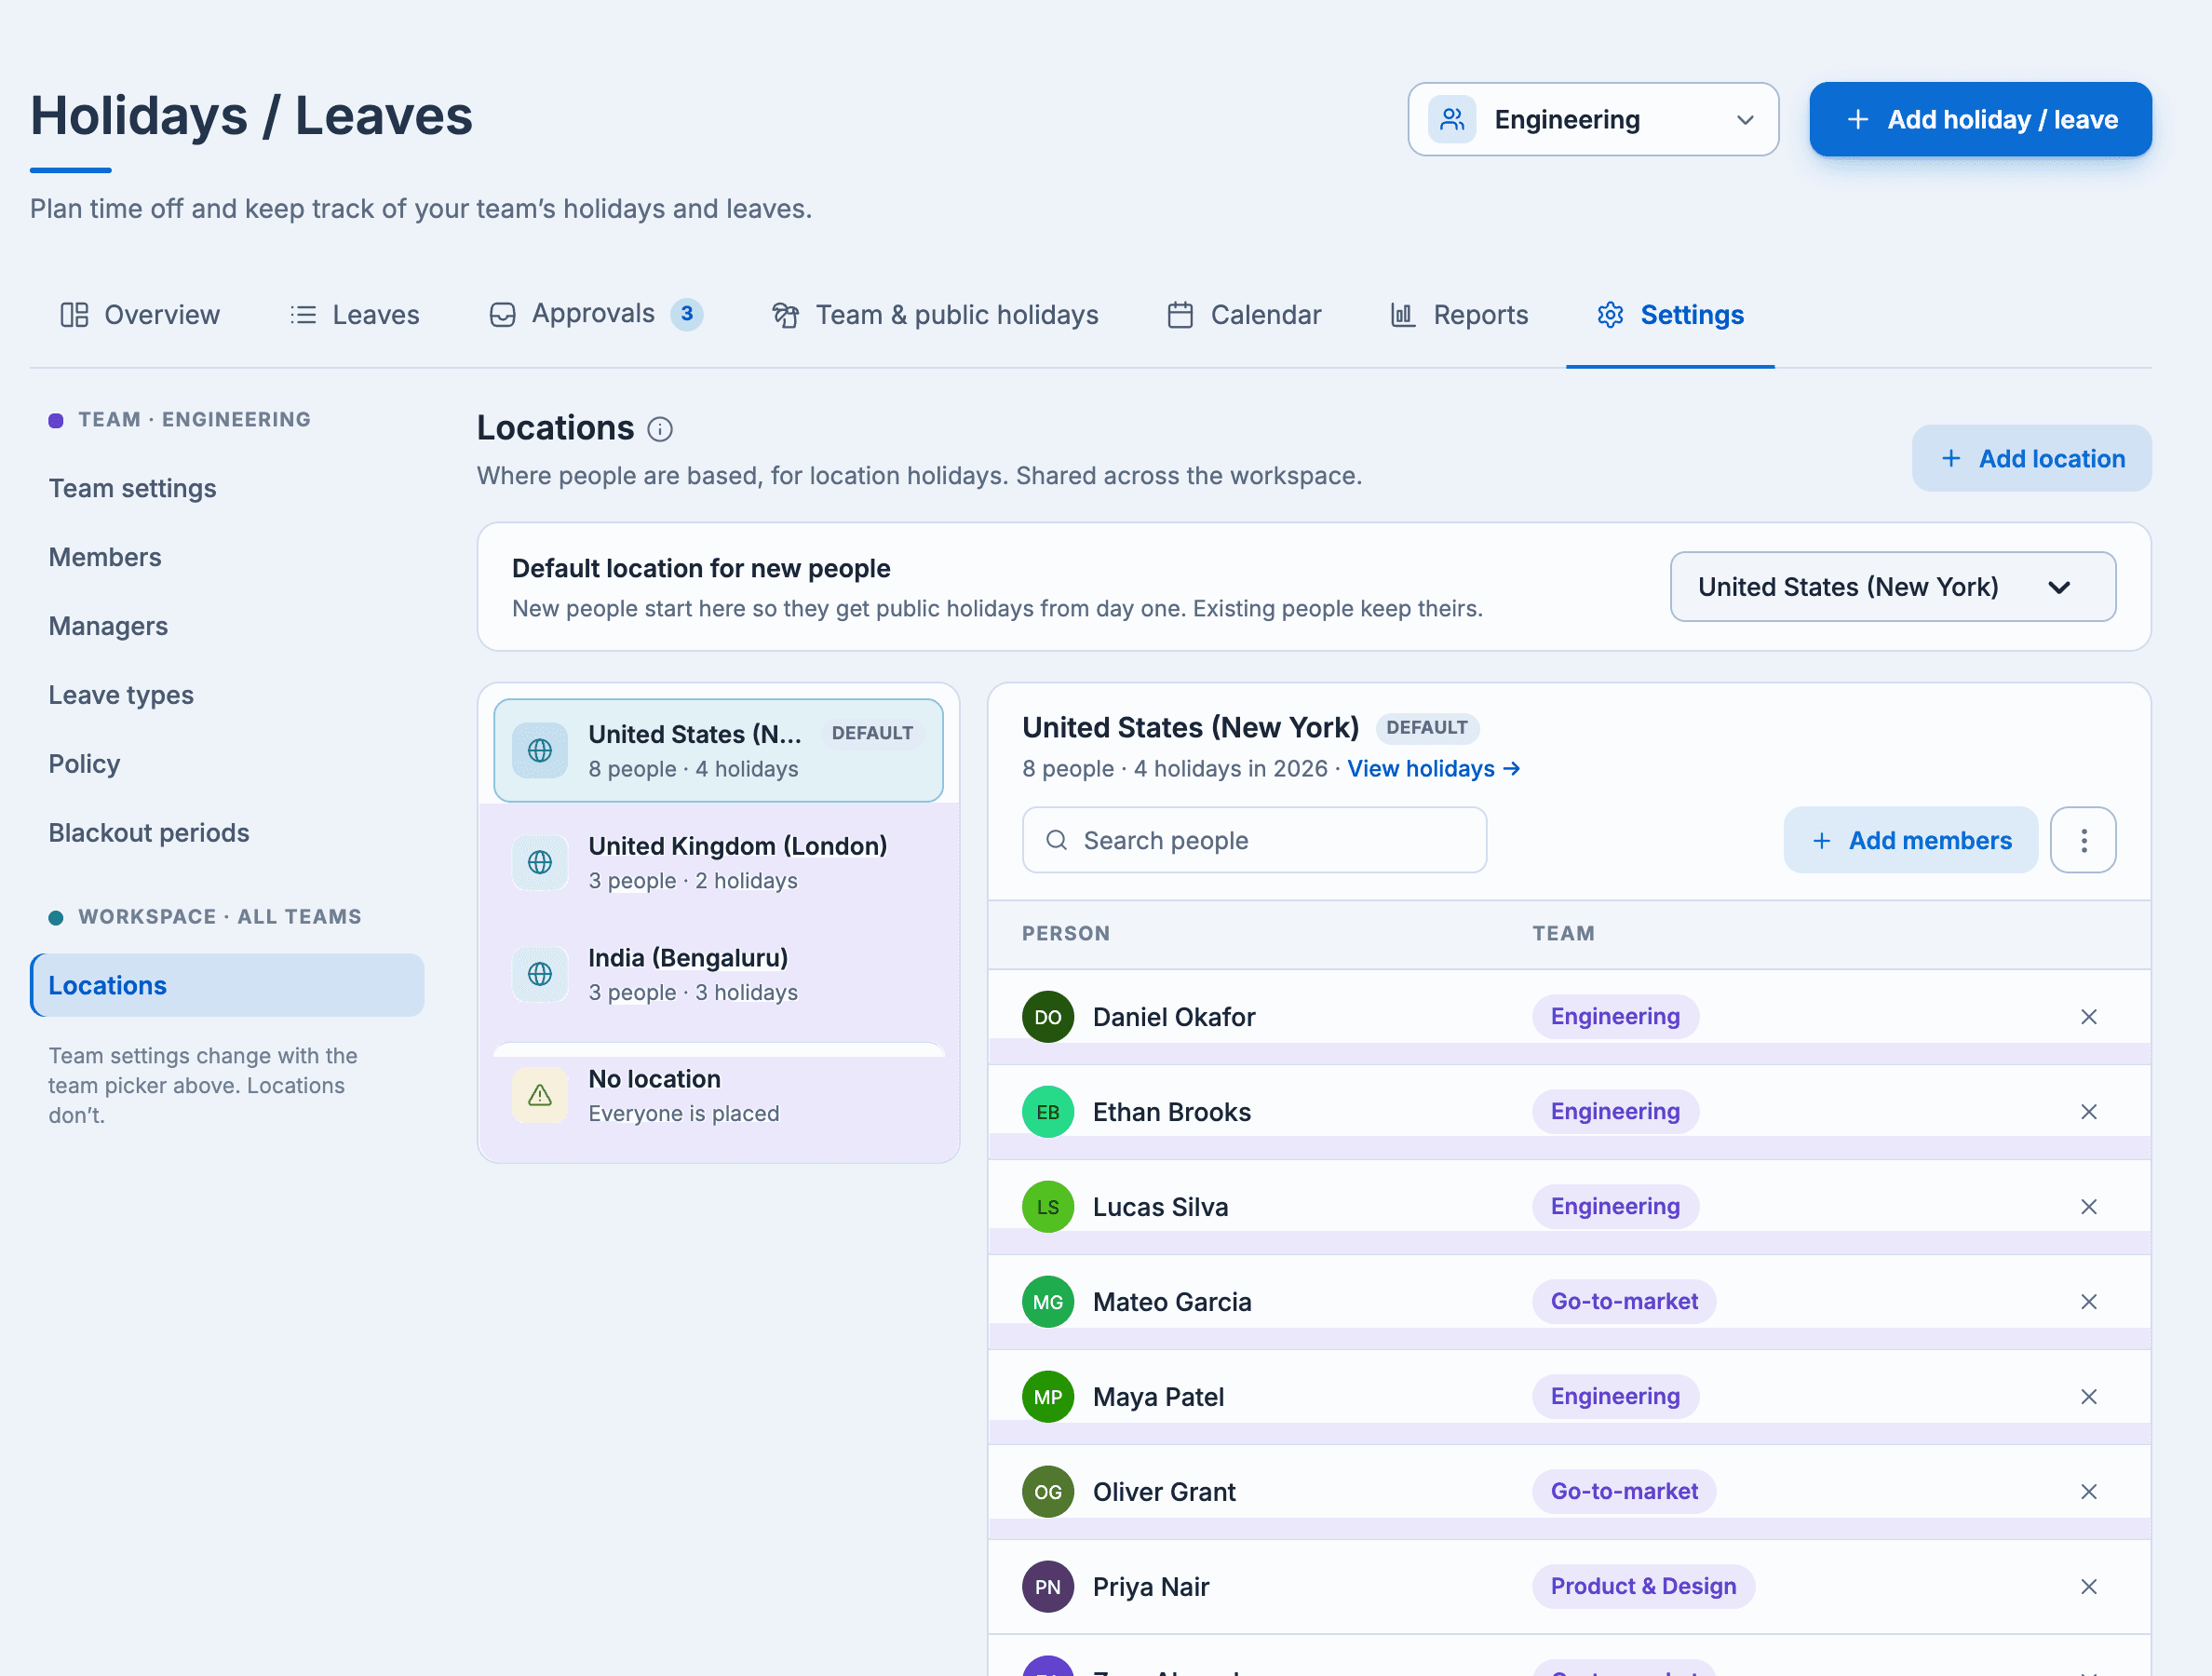The image size is (2212, 1676).
Task: Open Team & public holidays tab
Action: 935,315
